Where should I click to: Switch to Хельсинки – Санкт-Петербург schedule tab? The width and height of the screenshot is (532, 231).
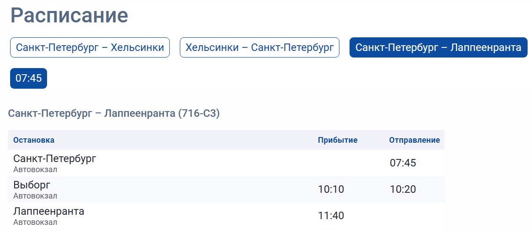(259, 47)
